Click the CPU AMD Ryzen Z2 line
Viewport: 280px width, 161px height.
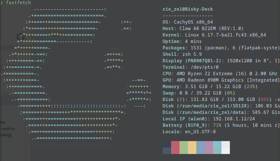[x=220, y=74]
